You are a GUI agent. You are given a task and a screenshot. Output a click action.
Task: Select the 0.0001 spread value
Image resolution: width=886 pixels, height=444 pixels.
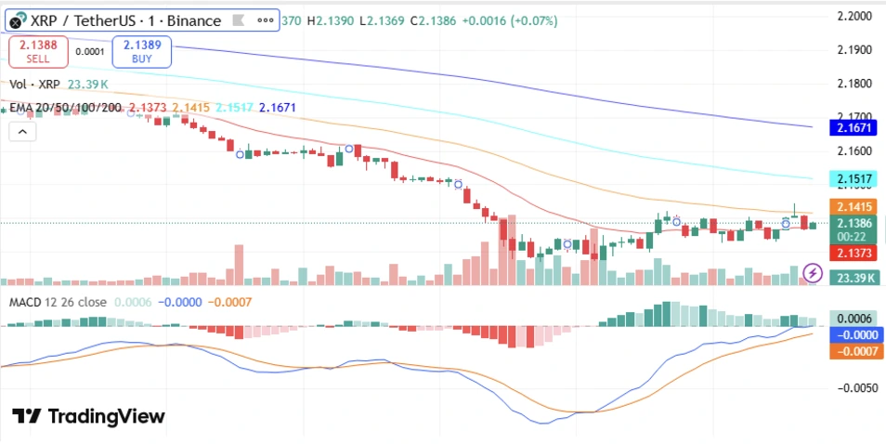[x=90, y=51]
